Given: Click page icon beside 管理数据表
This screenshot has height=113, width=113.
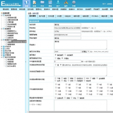Looking at the screenshot, I should [x=6, y=44].
